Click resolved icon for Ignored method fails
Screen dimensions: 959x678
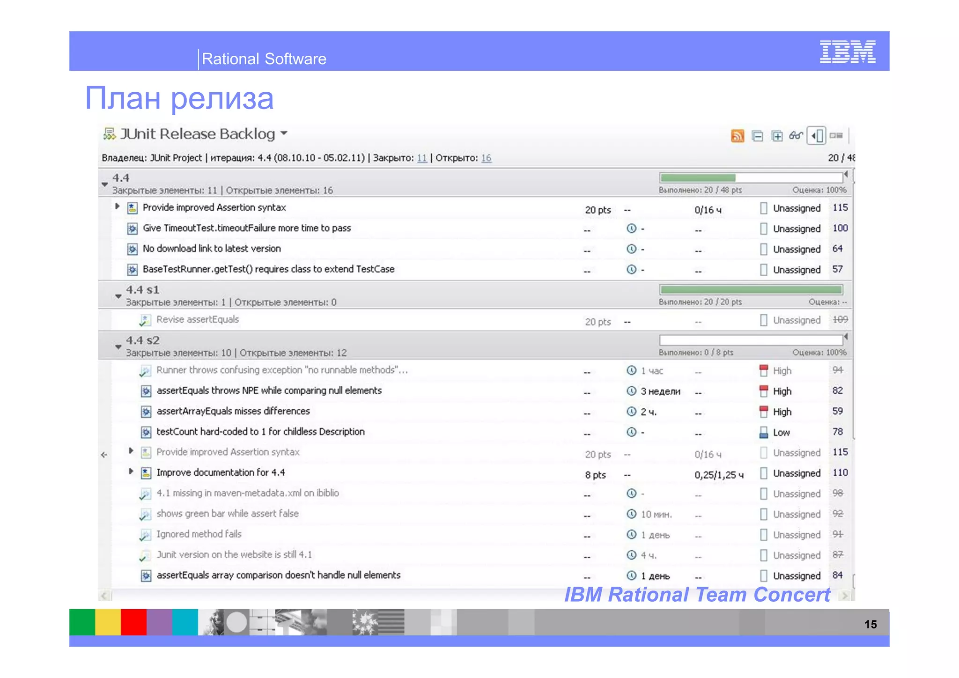coord(145,535)
